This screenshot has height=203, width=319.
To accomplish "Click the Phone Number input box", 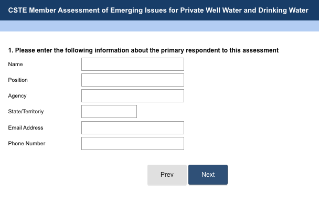I will pyautogui.click(x=133, y=143).
